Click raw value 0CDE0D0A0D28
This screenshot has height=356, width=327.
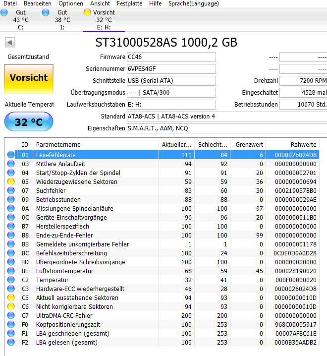pos(295,253)
